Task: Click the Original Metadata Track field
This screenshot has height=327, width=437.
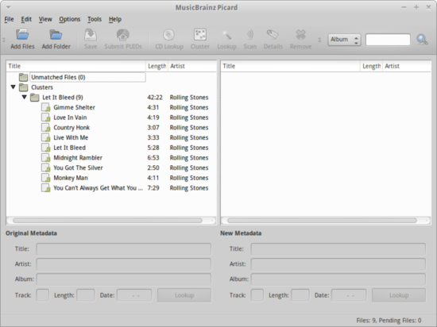Action: [43, 295]
